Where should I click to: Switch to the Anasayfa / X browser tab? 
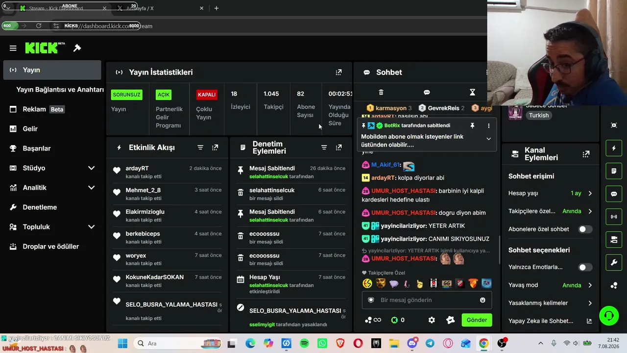point(160,8)
